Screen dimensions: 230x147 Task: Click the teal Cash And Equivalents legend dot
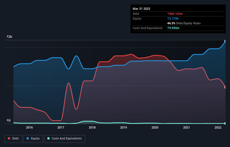tap(48, 138)
